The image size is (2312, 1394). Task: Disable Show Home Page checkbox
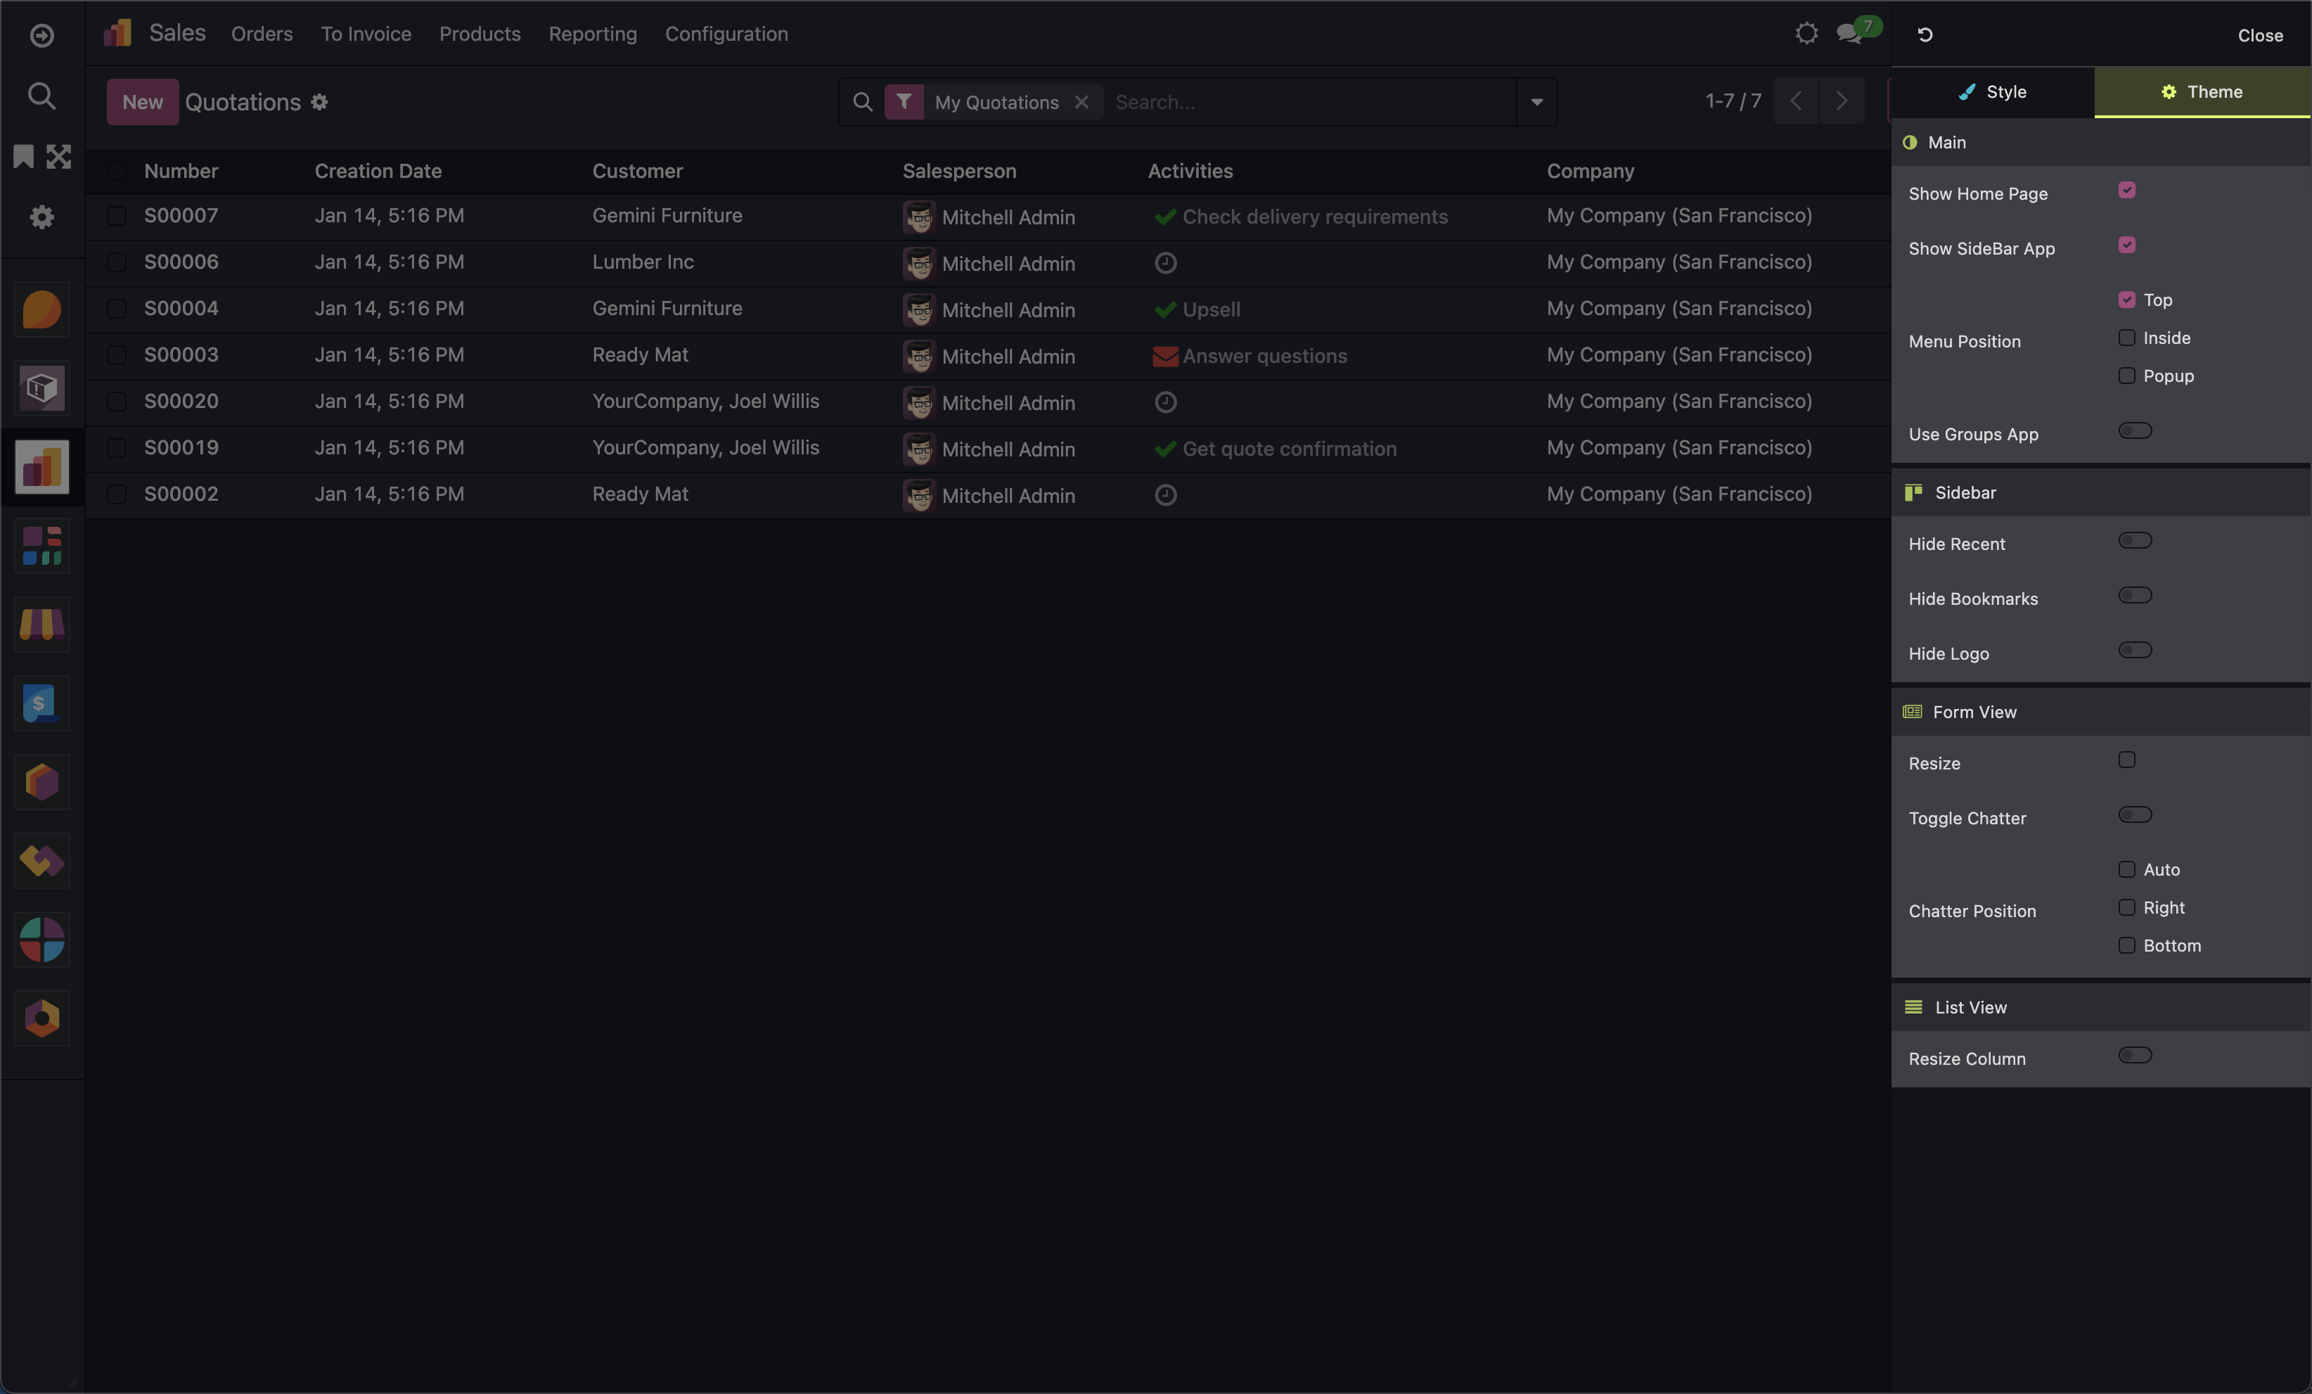pos(2127,190)
